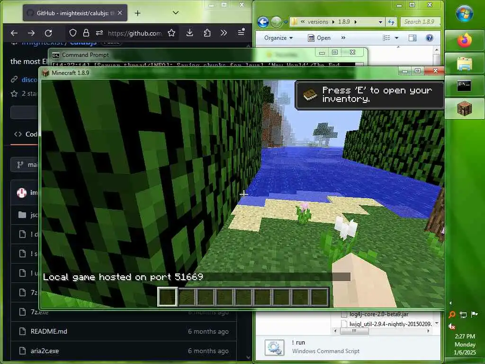Viewport: 485px width, 364px height.
Task: Open Windows Explorer from the taskbar
Action: pyautogui.click(x=465, y=64)
